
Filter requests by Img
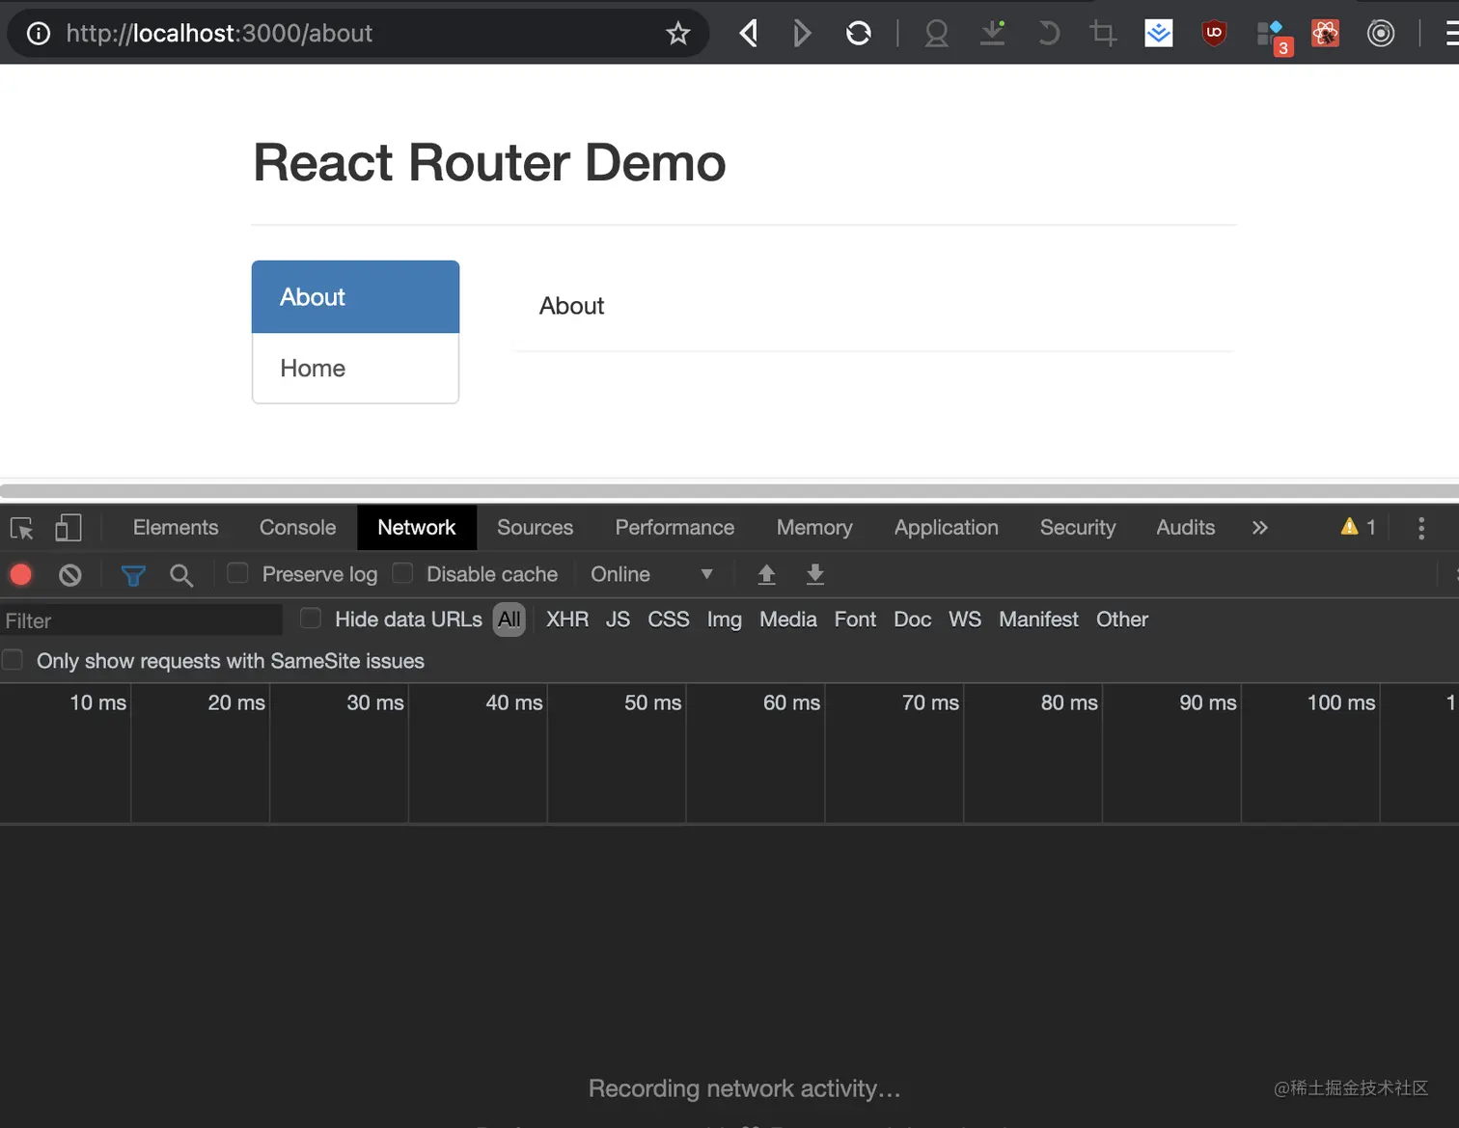click(725, 619)
